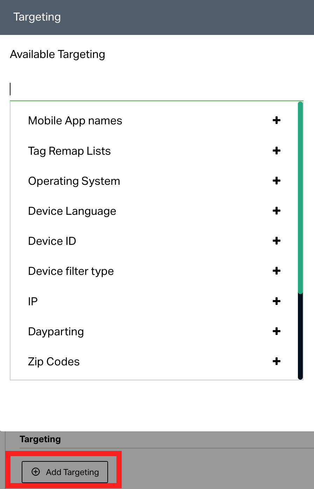Viewport: 314px width, 489px height.
Task: Click plus icon for Device filter type
Action: [277, 271]
